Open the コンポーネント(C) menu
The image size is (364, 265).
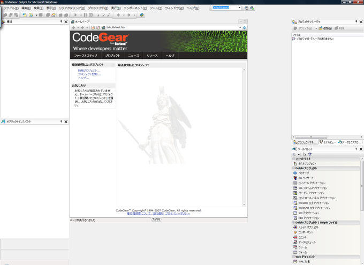(x=135, y=8)
